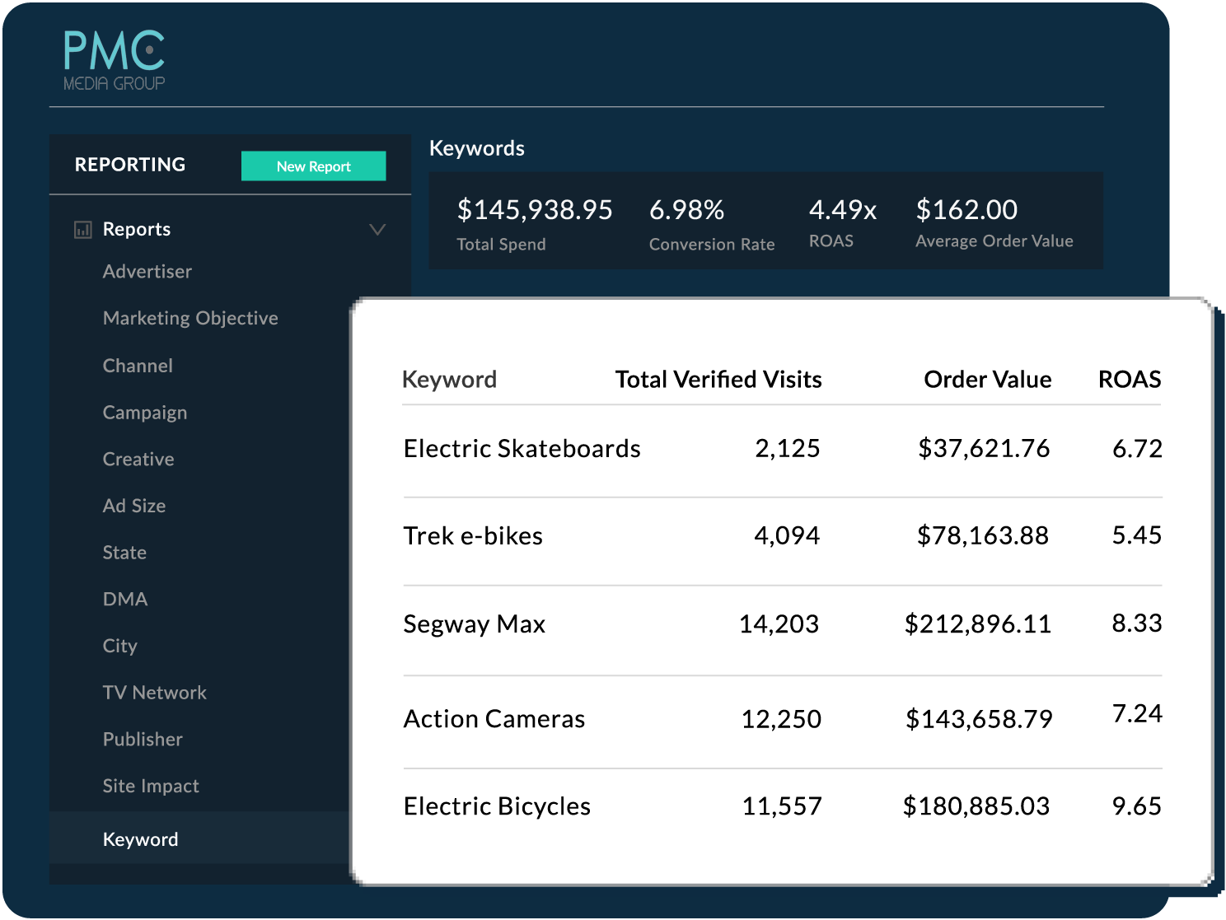Select the highlighted Keyword sidebar item
Screen dimensions: 1226x920
click(x=140, y=839)
